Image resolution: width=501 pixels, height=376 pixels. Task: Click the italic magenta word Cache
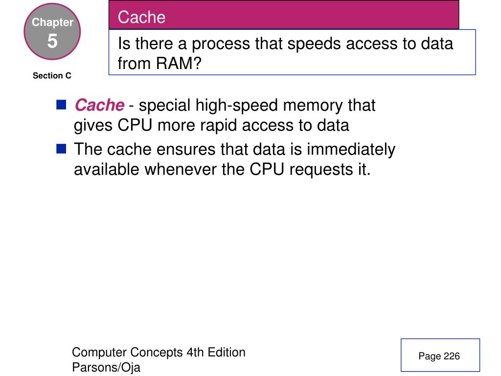[99, 105]
